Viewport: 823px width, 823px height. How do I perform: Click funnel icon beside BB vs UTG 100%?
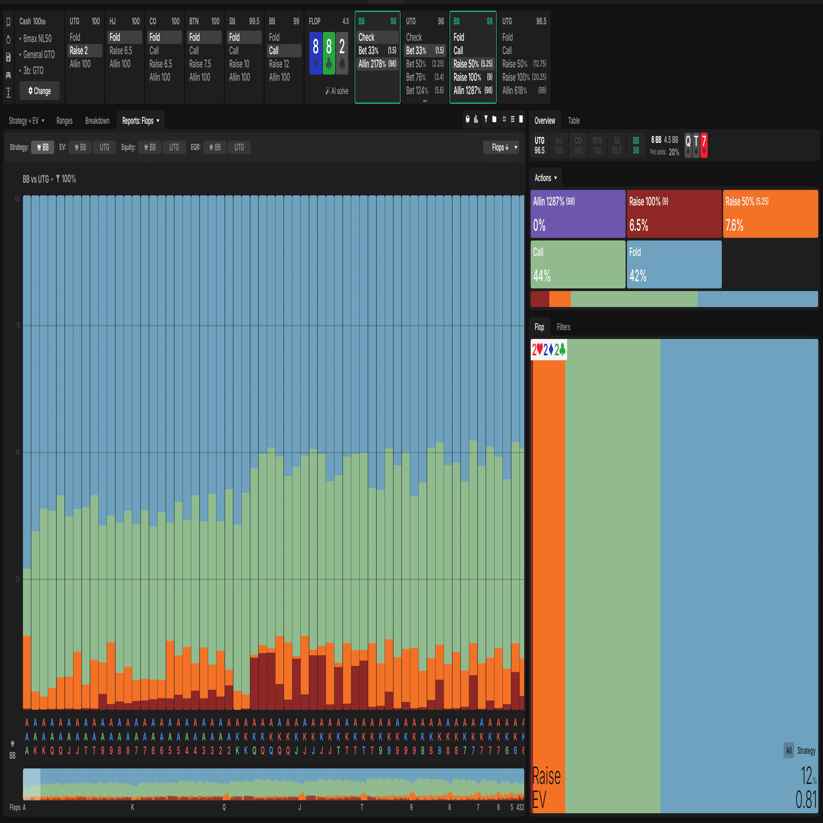58,179
